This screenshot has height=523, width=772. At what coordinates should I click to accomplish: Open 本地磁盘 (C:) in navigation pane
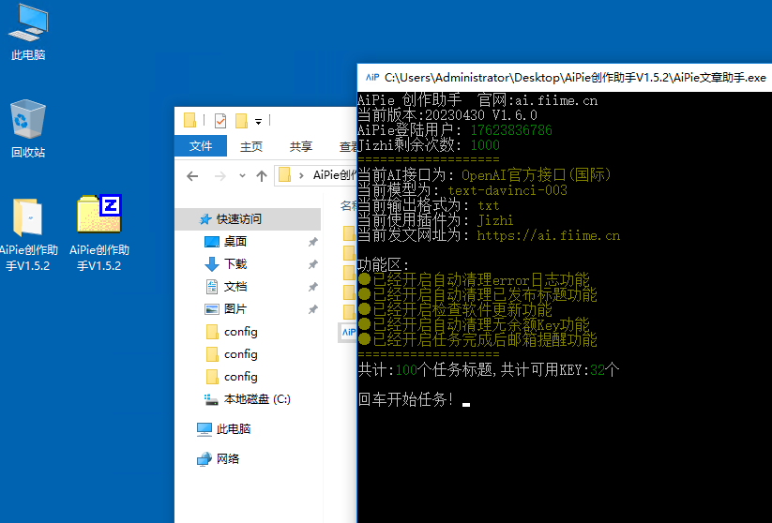click(256, 399)
